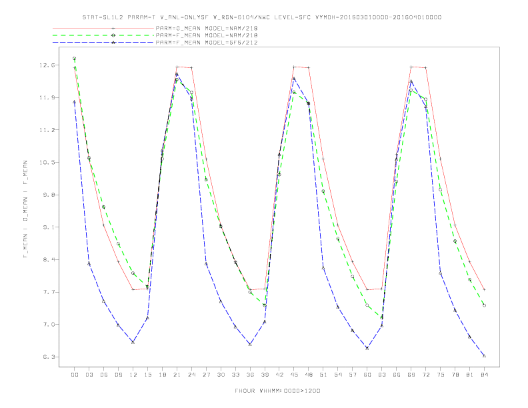
Task: Click forecast hour label 69
Action: (x=411, y=375)
